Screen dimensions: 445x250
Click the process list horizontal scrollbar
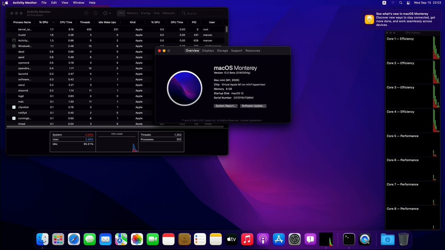114,127
